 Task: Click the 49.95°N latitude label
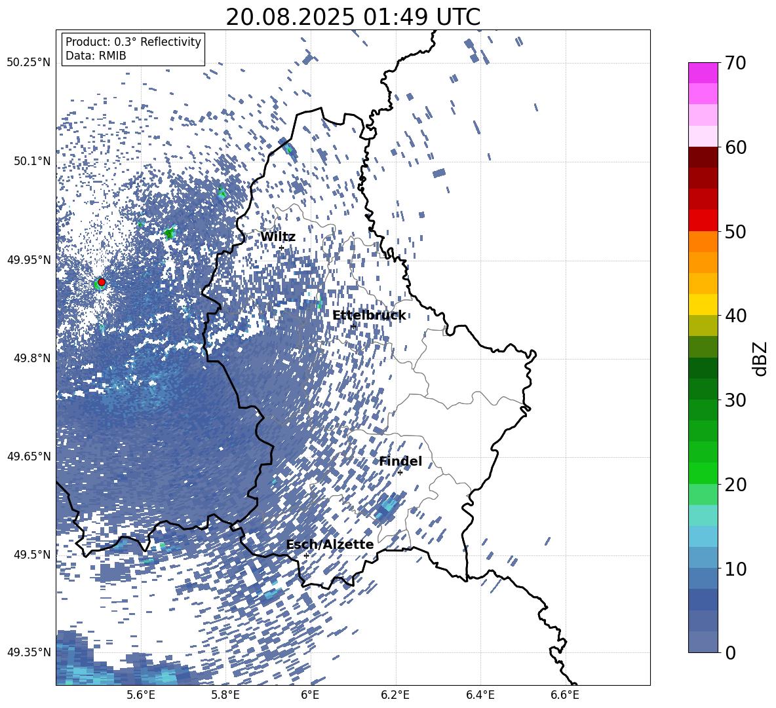tap(29, 260)
